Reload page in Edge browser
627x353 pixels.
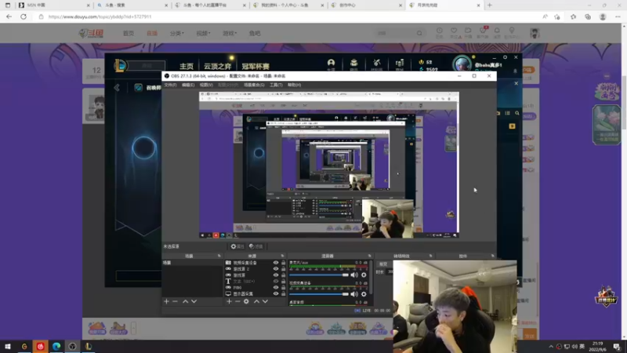pos(24,16)
